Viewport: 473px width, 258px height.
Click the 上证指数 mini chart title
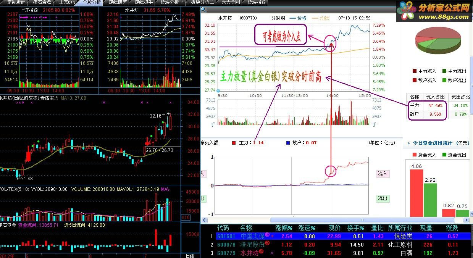pyautogui.click(x=29, y=10)
